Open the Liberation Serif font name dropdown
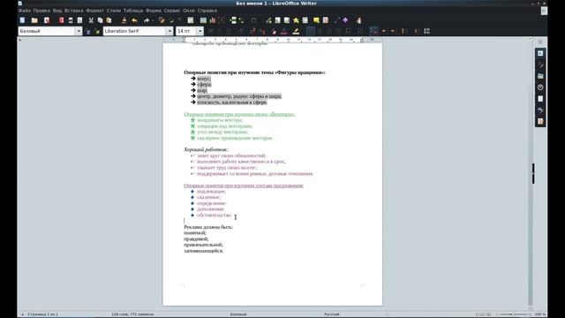565x318 pixels. point(169,32)
